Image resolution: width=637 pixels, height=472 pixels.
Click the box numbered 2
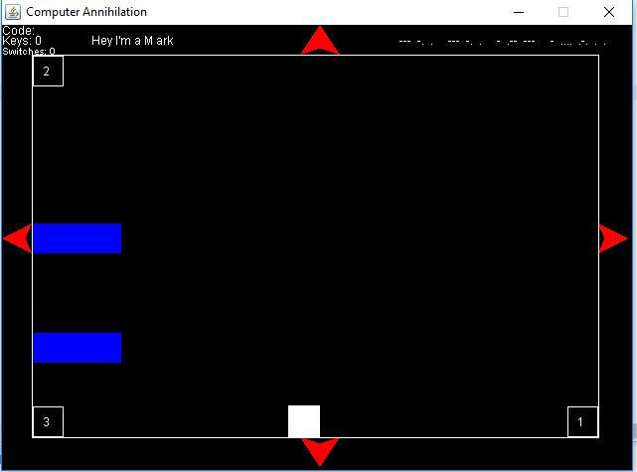48,72
